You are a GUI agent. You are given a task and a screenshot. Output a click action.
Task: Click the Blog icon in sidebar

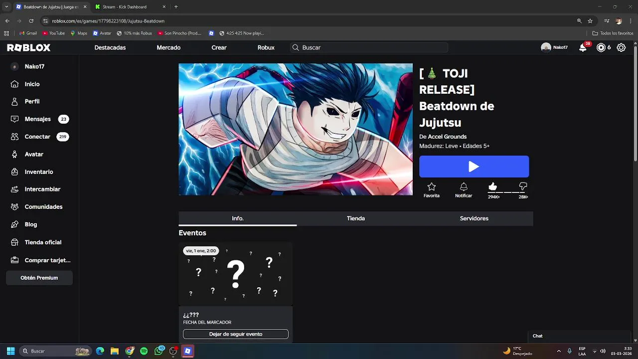point(15,224)
